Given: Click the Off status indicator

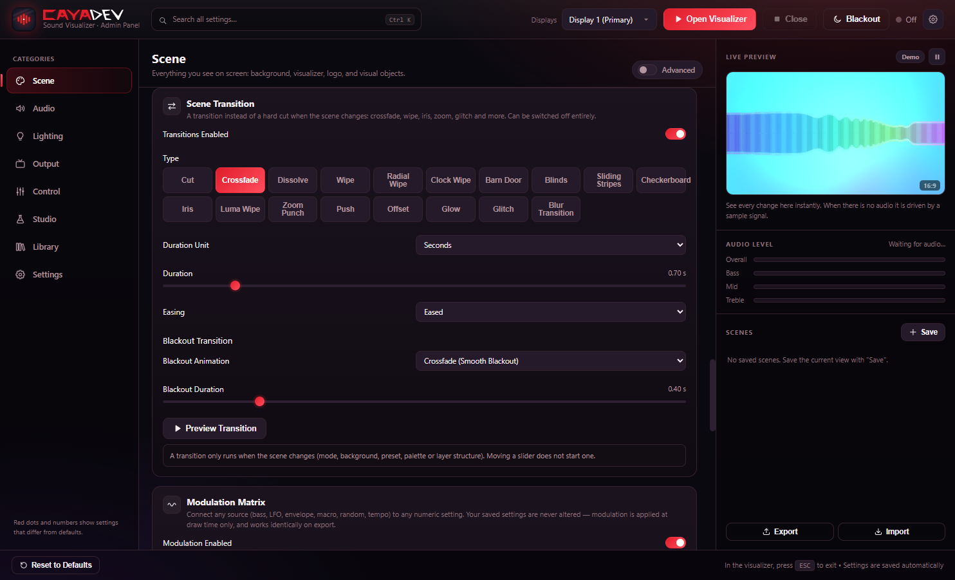Looking at the screenshot, I should (x=906, y=19).
